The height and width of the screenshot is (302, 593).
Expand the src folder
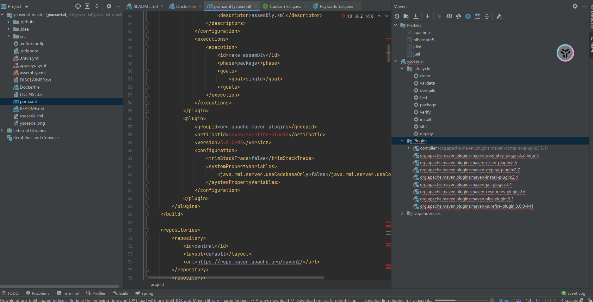[9, 36]
